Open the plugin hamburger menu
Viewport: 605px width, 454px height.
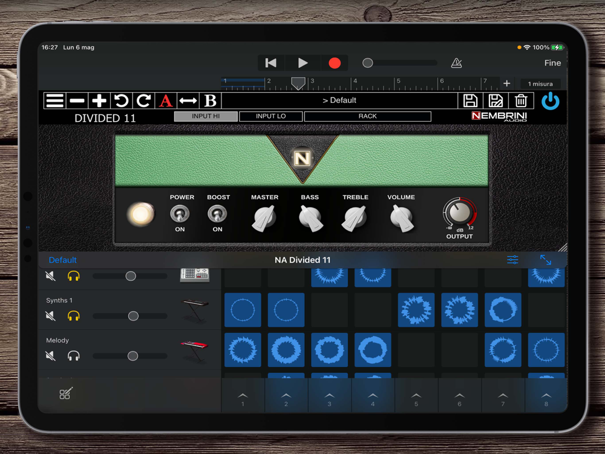point(55,100)
